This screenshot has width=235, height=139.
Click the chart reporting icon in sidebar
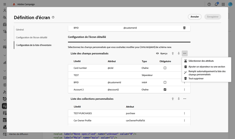click(x=5, y=62)
